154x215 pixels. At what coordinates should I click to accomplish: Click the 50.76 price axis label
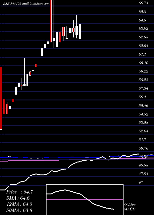click(x=144, y=148)
